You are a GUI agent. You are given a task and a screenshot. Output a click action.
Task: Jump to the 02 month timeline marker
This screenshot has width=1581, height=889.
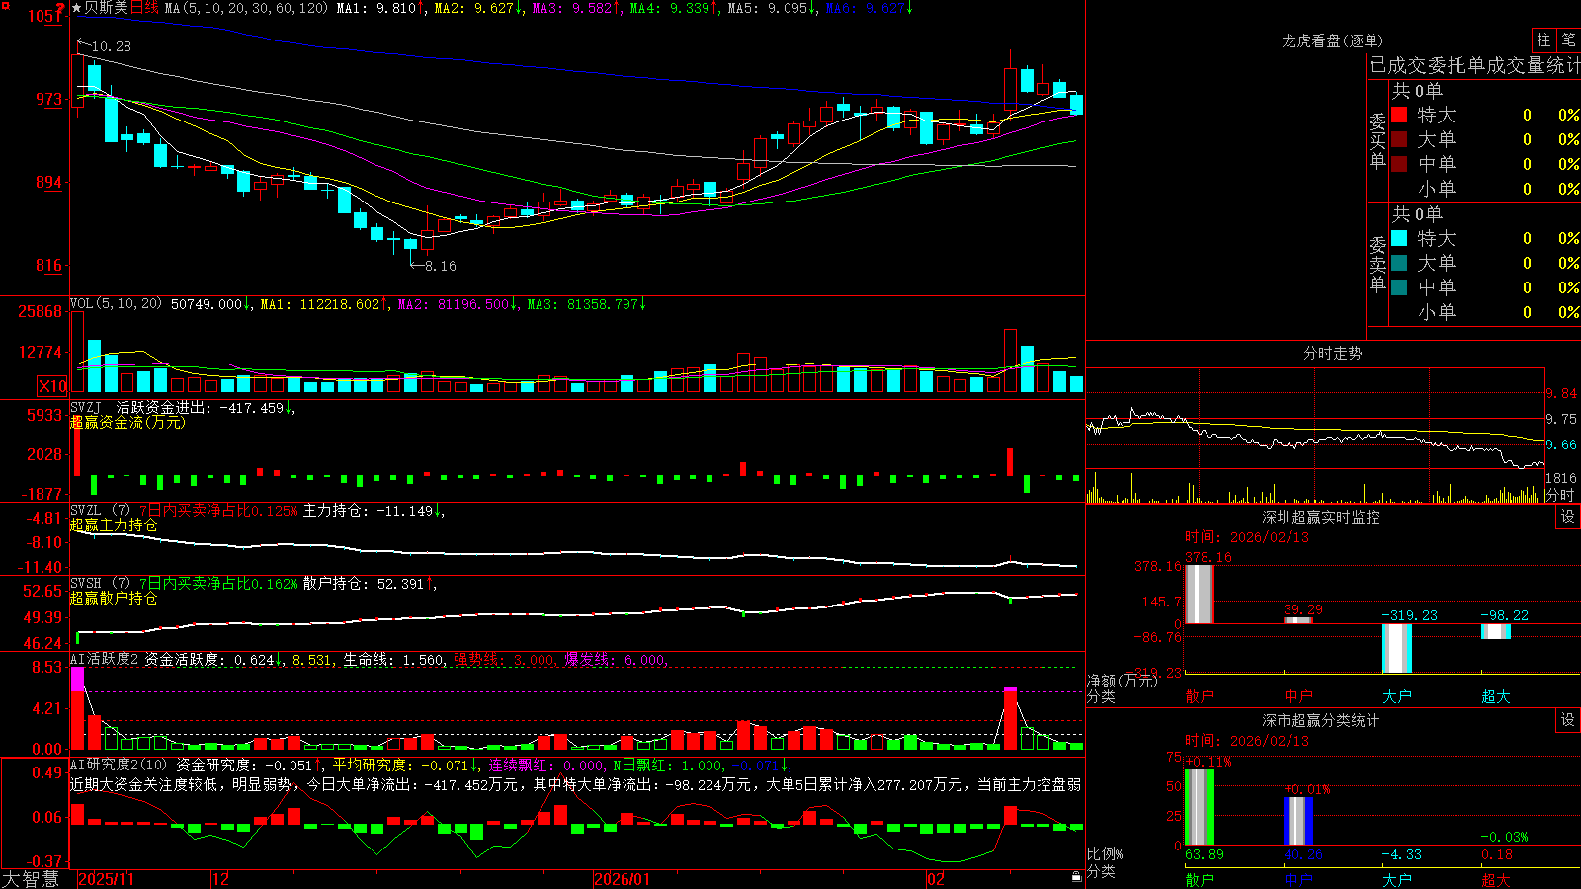936,879
